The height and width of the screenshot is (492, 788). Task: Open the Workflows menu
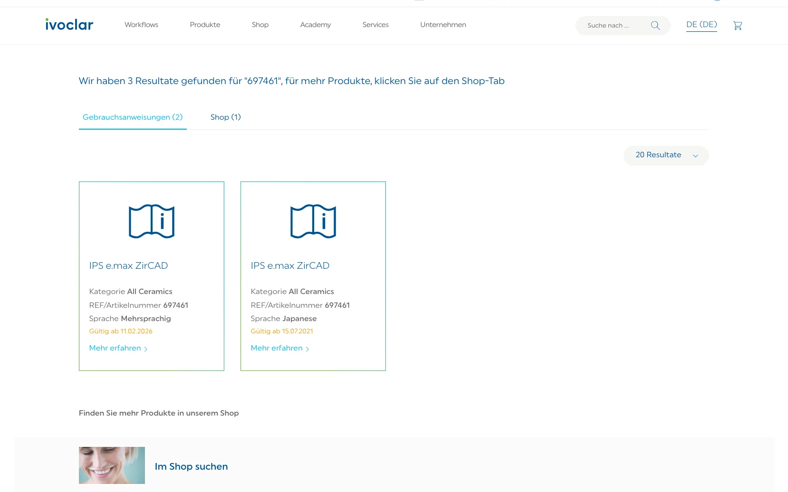pos(141,25)
